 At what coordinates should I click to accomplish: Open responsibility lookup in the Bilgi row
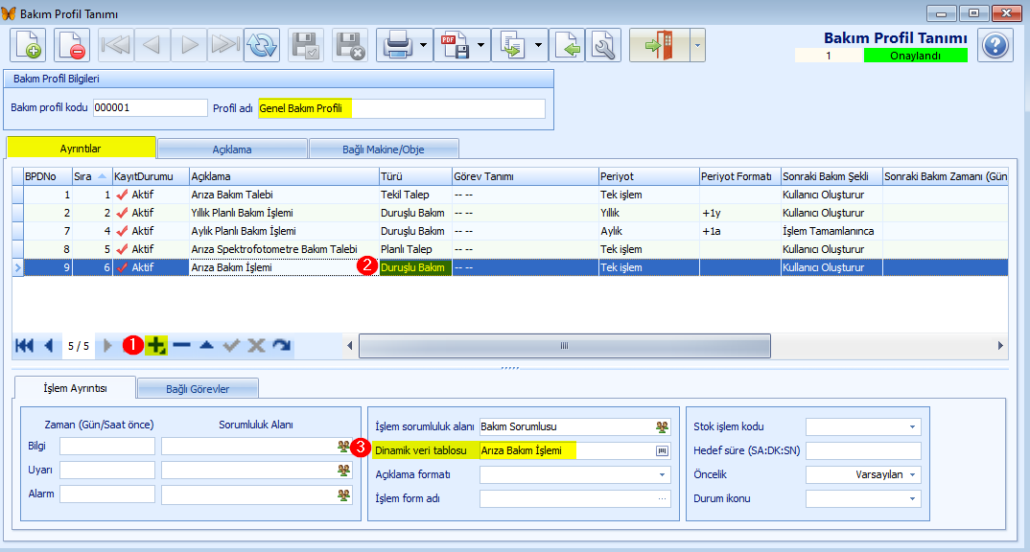pos(343,447)
